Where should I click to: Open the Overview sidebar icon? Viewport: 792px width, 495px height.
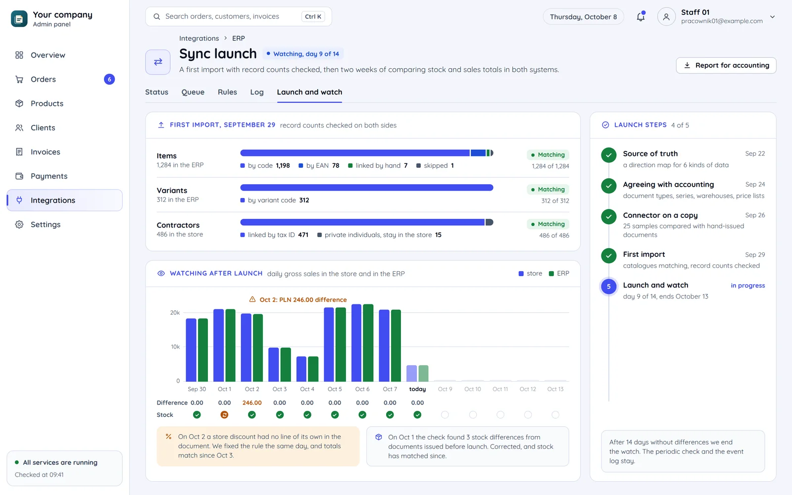(x=19, y=55)
